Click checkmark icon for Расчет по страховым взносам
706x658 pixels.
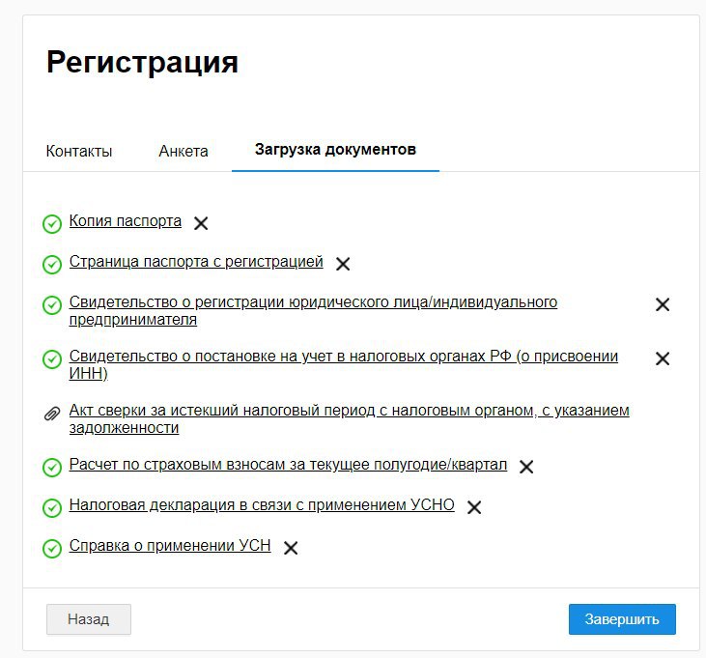pyautogui.click(x=52, y=467)
